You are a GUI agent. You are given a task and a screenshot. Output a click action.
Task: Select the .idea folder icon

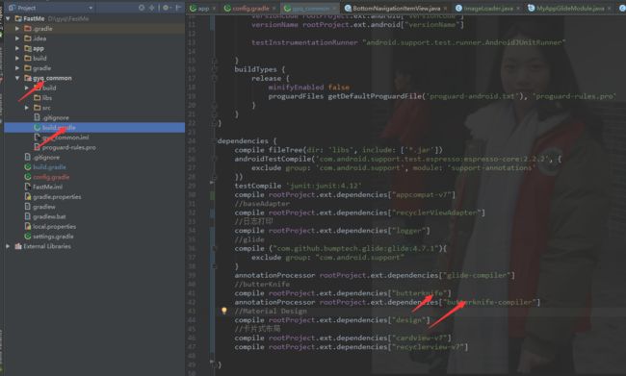point(28,38)
